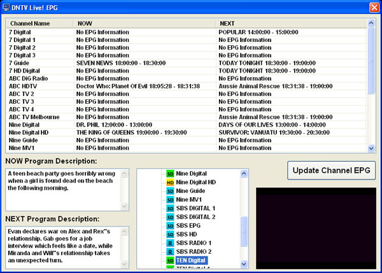Select the Nine Guide row in the EPG table
Image resolution: width=382 pixels, height=273 pixels.
pyautogui.click(x=187, y=140)
